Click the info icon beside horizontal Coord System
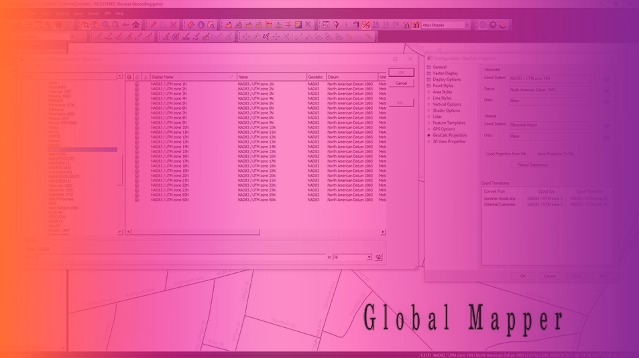Viewport: 639px width, 358px height. pyautogui.click(x=606, y=80)
